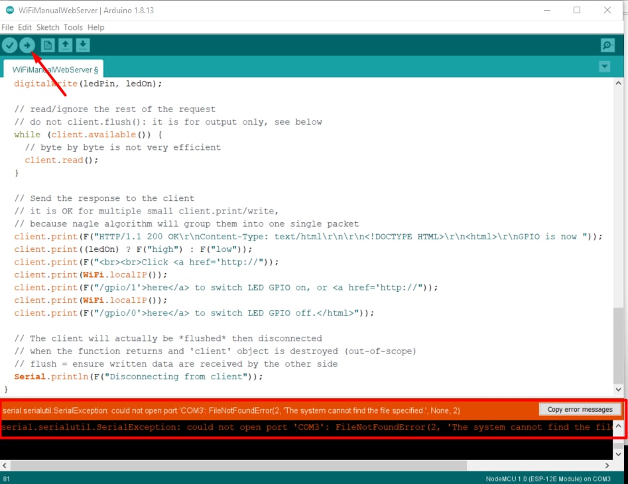This screenshot has height=484, width=628.
Task: Click the editor vertical scrollbar thumb
Action: point(618,345)
